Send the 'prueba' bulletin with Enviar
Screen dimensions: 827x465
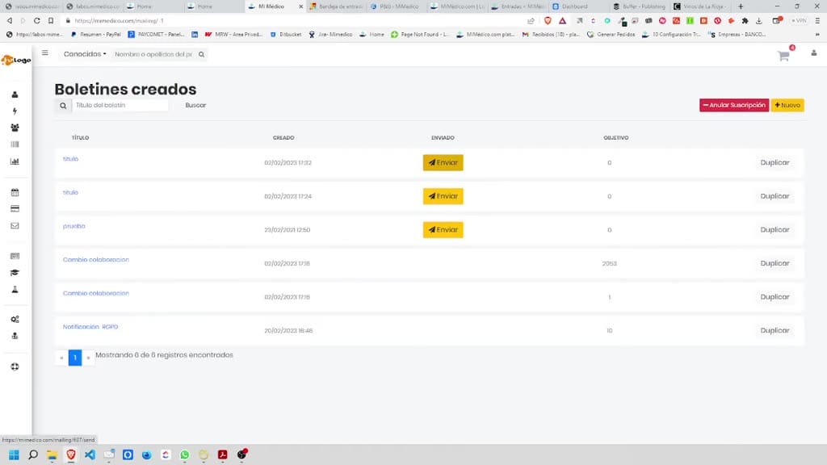(x=443, y=230)
